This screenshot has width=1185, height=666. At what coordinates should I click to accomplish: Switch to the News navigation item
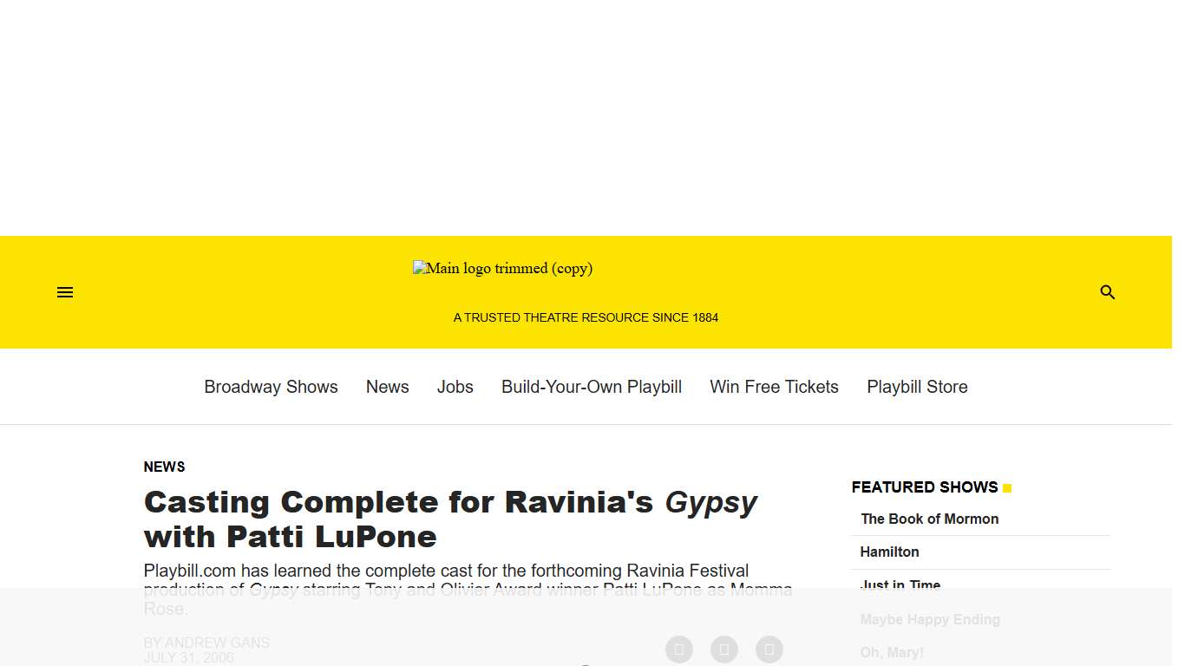387,387
